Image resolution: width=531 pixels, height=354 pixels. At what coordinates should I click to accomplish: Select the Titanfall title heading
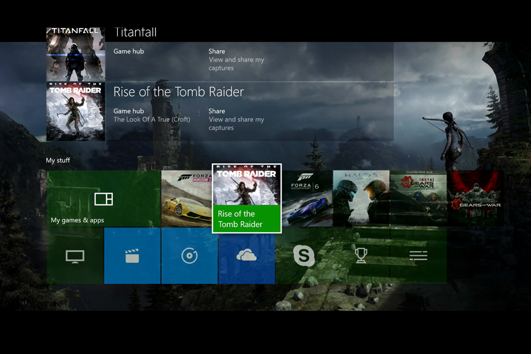(135, 32)
